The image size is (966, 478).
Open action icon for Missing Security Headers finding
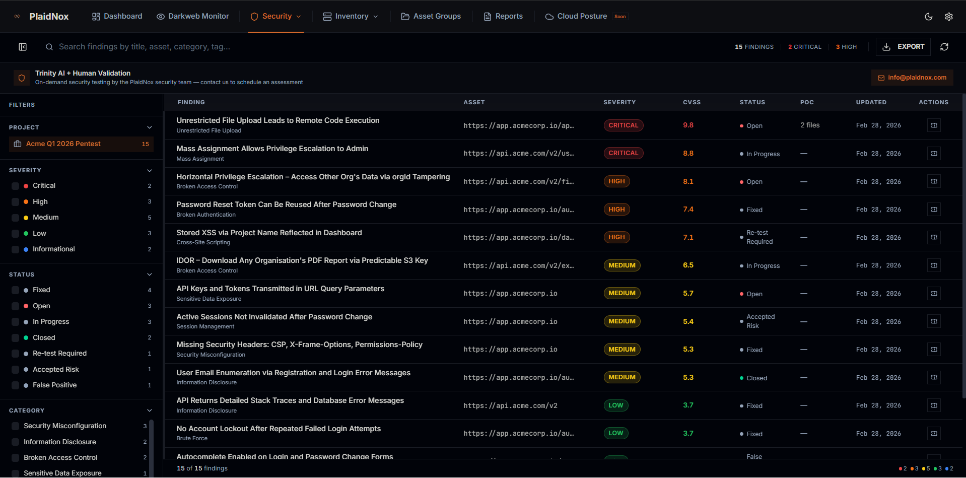(x=934, y=350)
